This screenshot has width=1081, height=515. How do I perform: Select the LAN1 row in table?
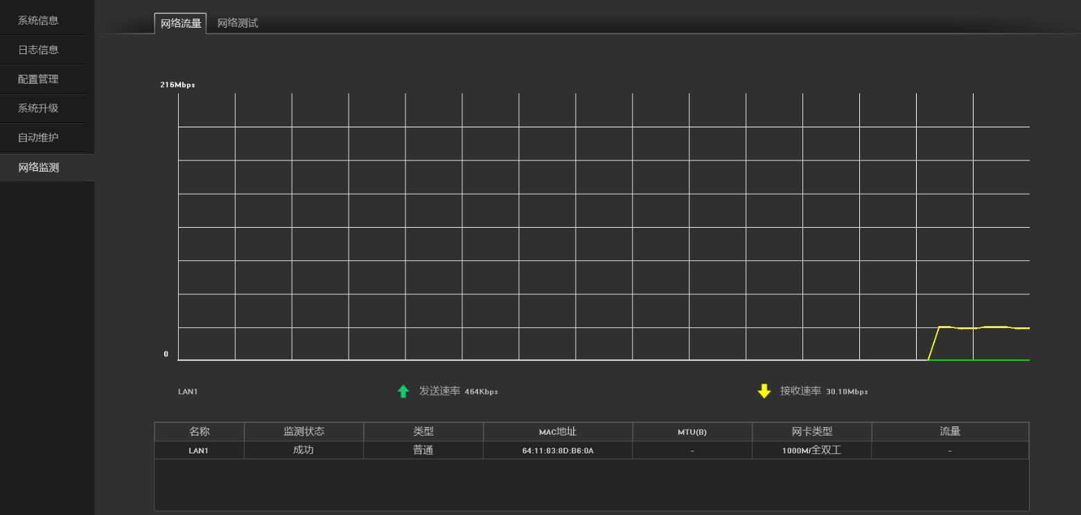[x=591, y=450]
